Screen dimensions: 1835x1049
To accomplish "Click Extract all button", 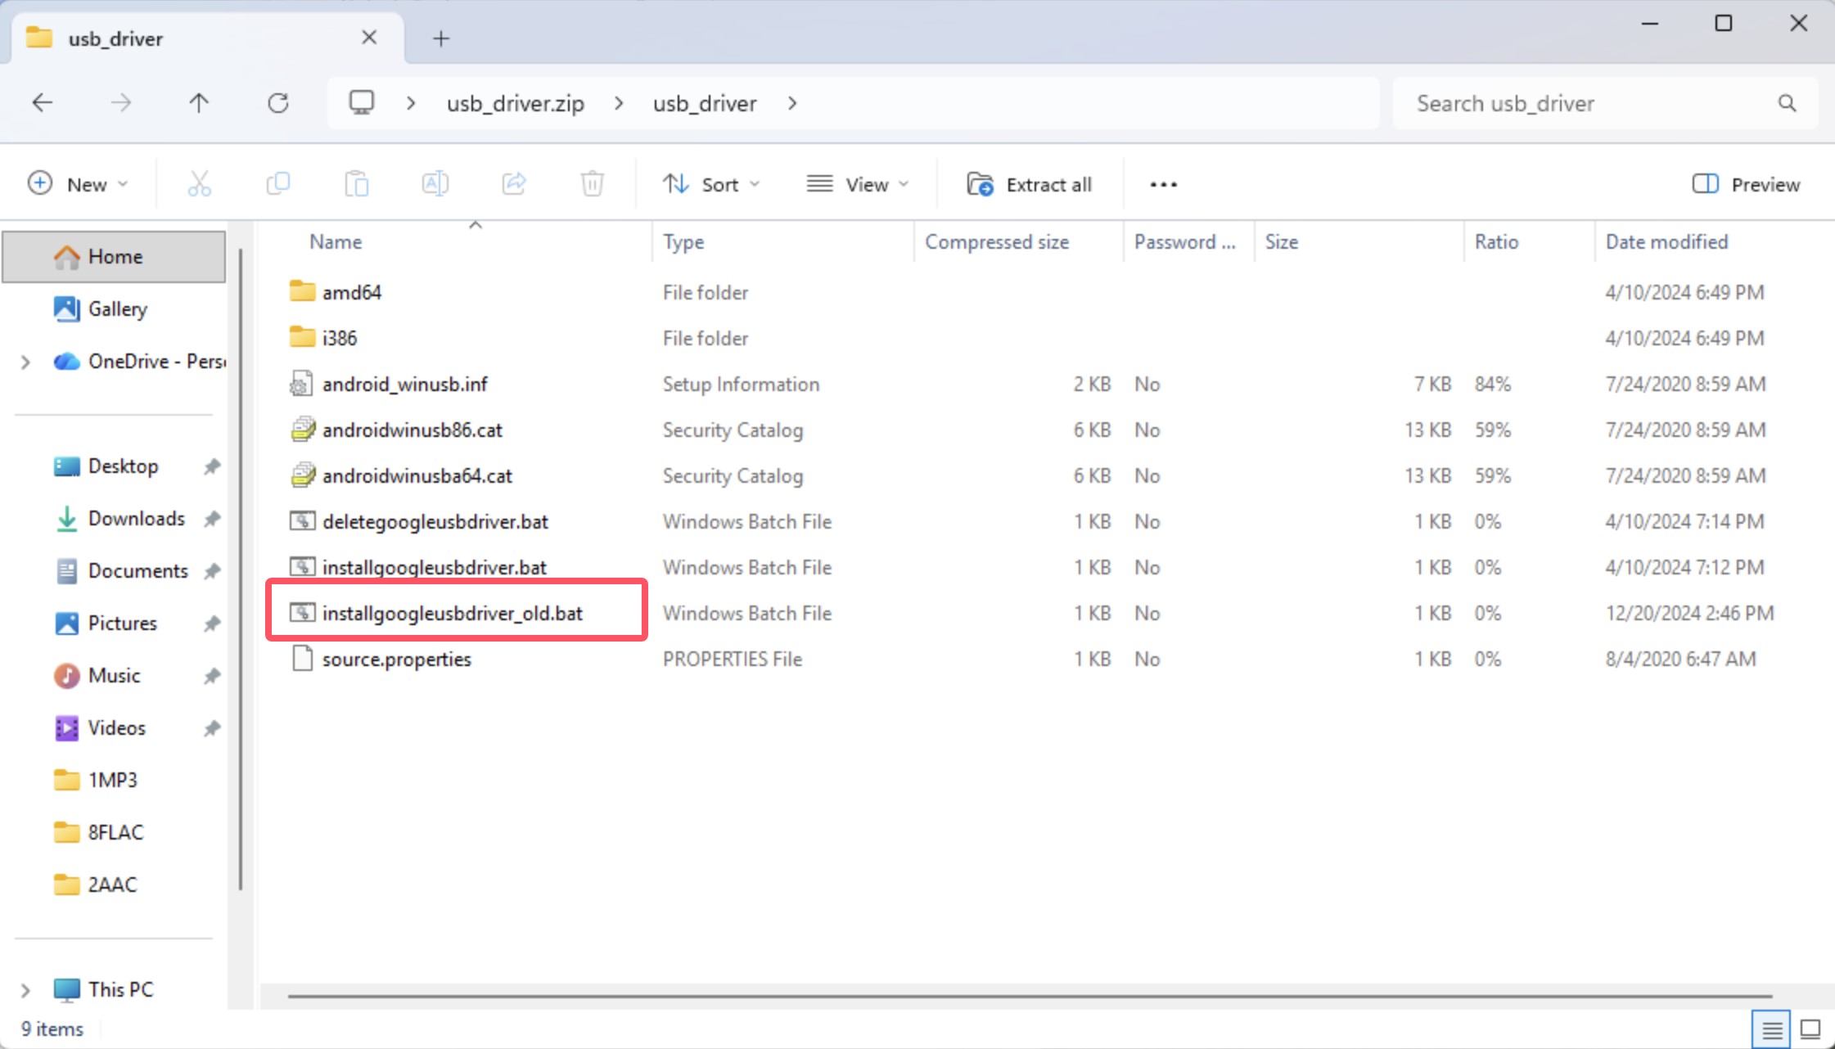I will tap(1030, 184).
